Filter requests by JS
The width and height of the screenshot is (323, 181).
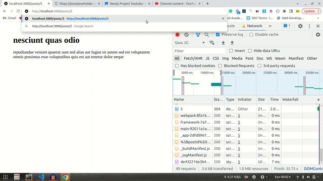point(207,58)
